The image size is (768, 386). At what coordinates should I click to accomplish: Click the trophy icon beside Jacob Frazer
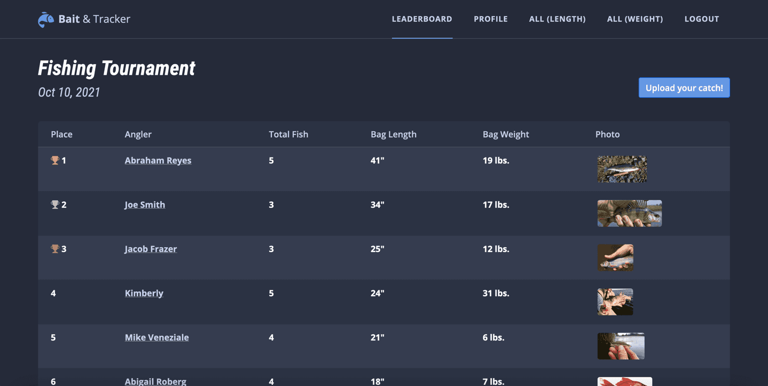click(x=56, y=248)
